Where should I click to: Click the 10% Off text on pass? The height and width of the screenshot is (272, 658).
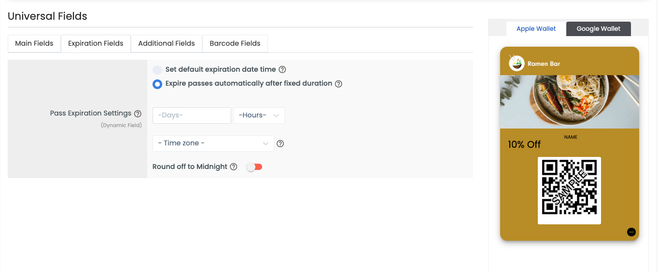pyautogui.click(x=524, y=144)
